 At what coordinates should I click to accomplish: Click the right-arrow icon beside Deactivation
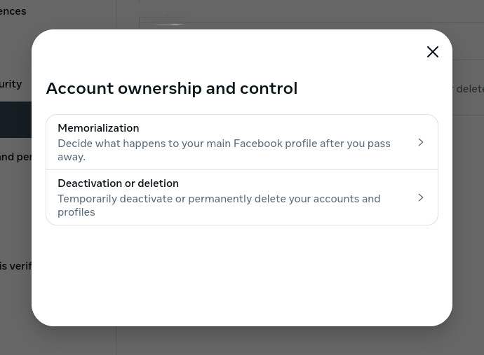pos(421,197)
